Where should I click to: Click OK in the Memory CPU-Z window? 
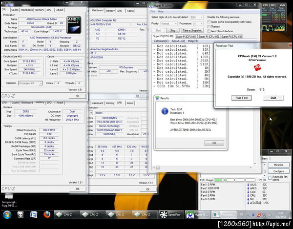coord(78,189)
